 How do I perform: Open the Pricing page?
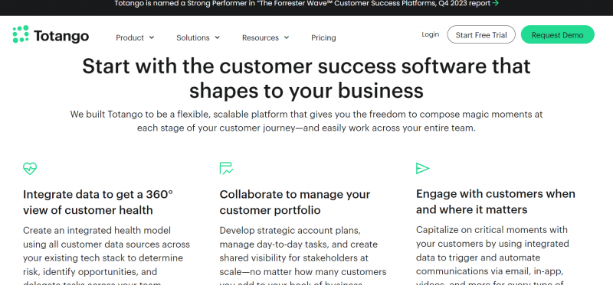pos(323,37)
